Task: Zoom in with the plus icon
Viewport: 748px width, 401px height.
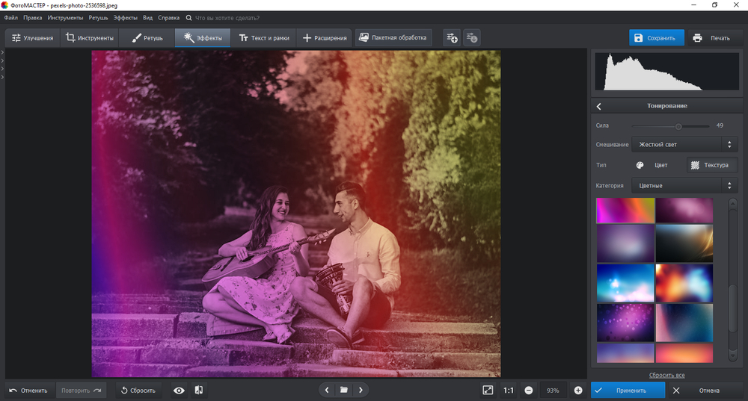Action: [578, 390]
